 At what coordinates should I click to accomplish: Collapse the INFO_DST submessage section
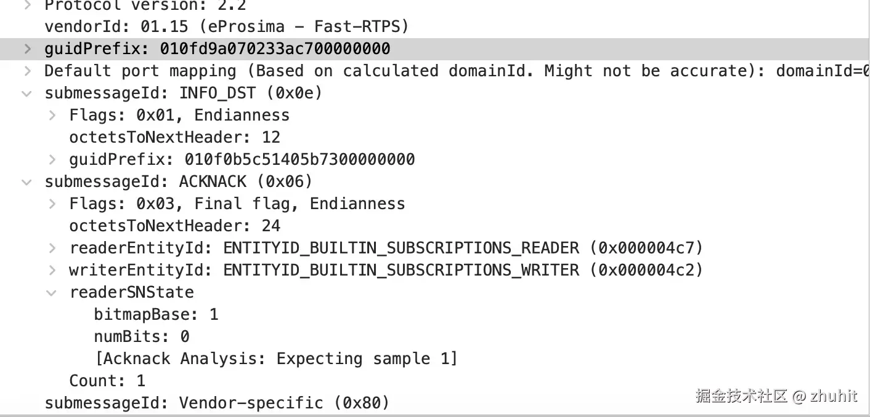[27, 93]
